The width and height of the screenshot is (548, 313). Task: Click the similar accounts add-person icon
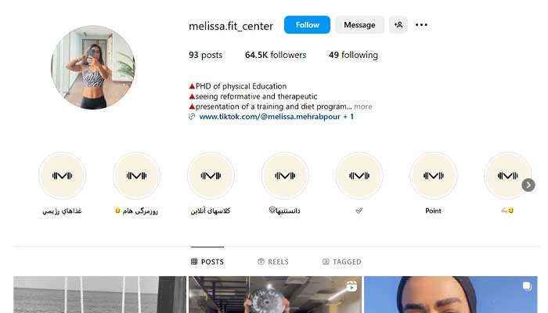398,25
